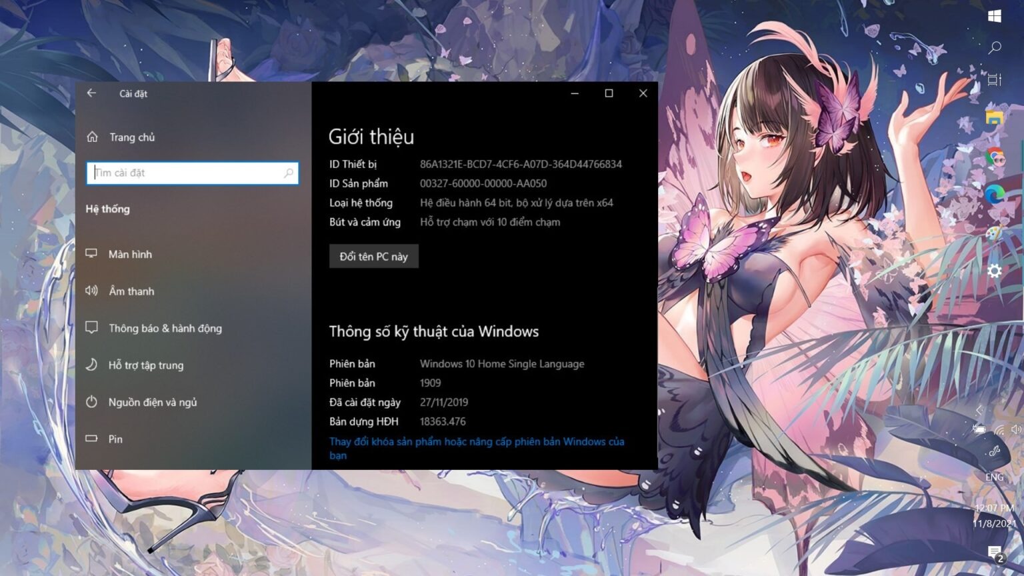
Task: Click the Nguồn điện và ngủ power icon
Action: (x=91, y=401)
